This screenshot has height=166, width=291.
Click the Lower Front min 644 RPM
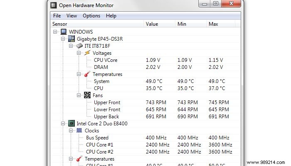[187, 110]
